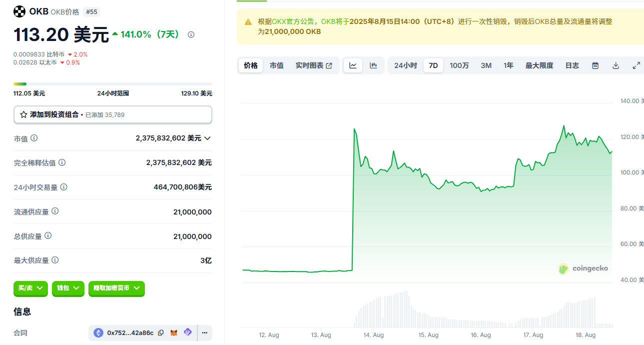
Task: Select 24小时 time range
Action: click(405, 65)
